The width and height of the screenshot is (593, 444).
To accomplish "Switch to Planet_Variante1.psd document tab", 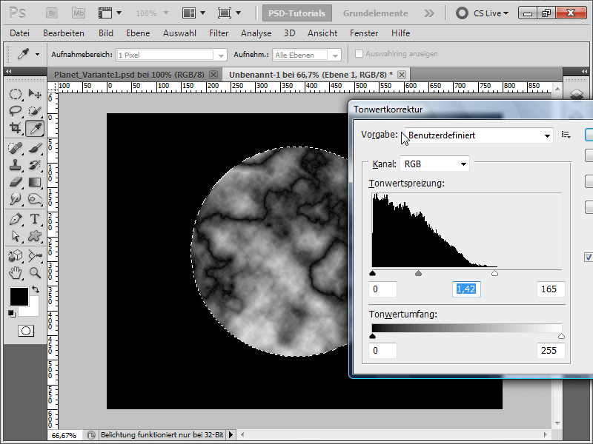I will pyautogui.click(x=129, y=75).
